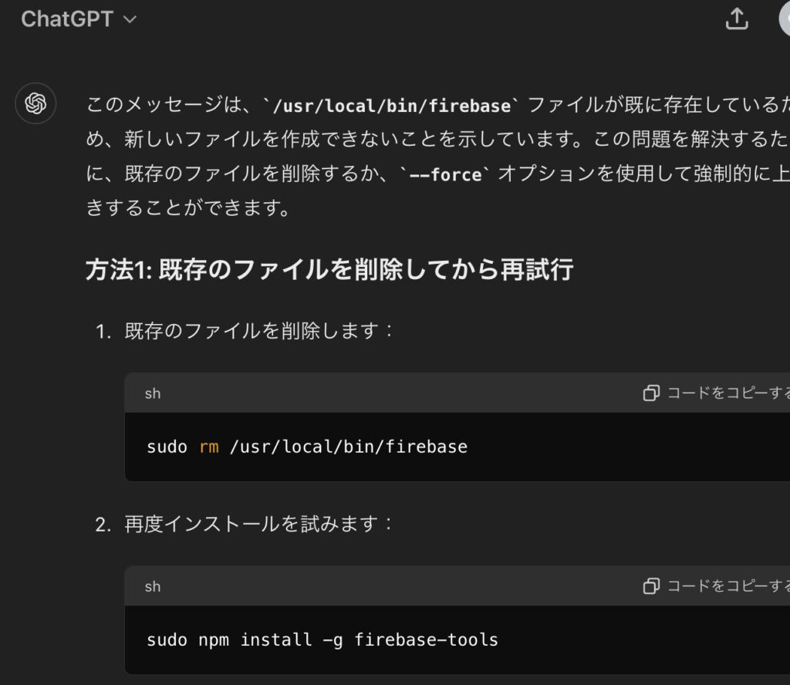Click the sh language label on the second code block
This screenshot has width=790, height=685.
153,586
